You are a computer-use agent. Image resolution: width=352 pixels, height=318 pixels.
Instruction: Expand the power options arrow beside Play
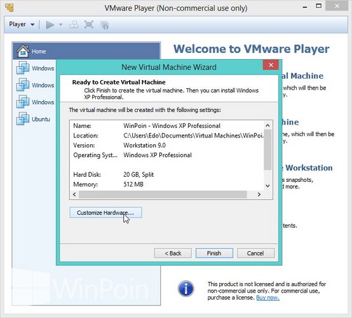tap(60, 25)
